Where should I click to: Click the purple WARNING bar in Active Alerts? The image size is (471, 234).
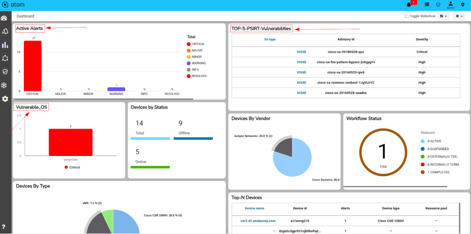pyautogui.click(x=116, y=89)
